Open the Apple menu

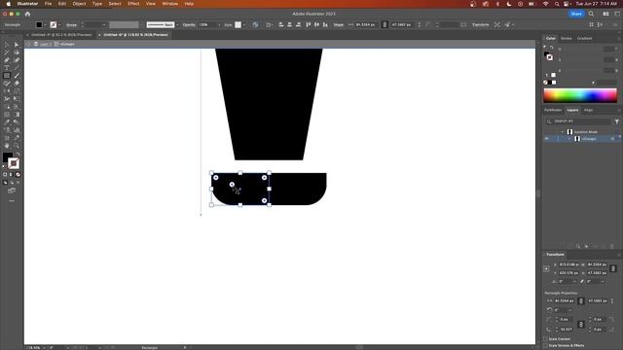pos(9,4)
